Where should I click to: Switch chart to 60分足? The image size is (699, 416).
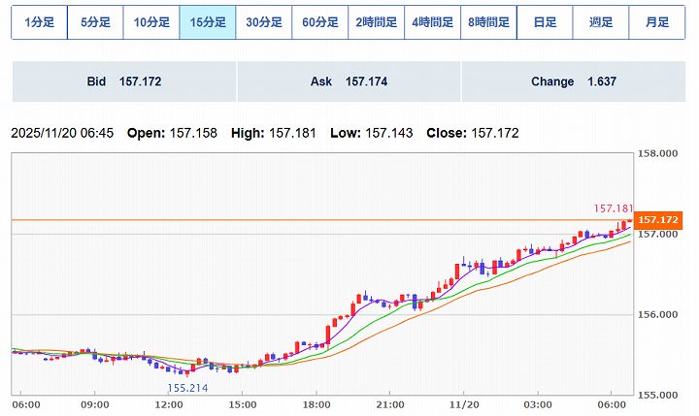(x=320, y=22)
